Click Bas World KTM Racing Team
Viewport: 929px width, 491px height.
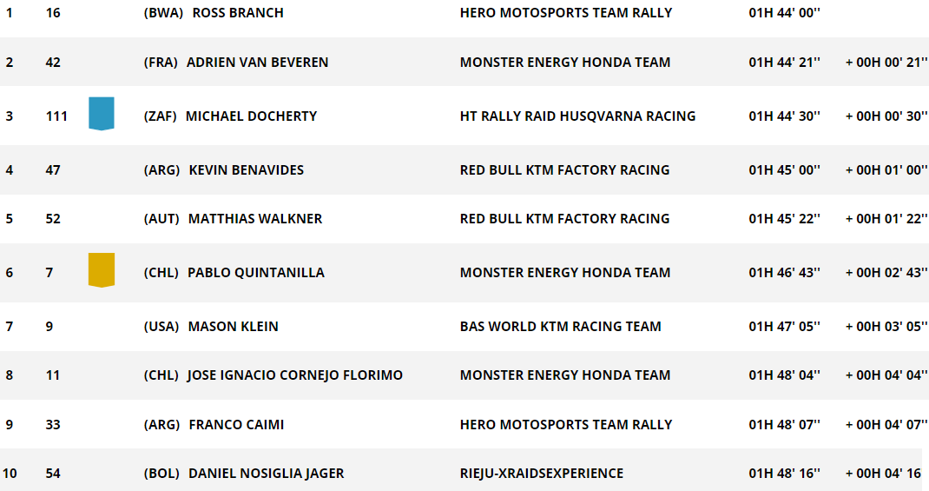click(x=561, y=327)
